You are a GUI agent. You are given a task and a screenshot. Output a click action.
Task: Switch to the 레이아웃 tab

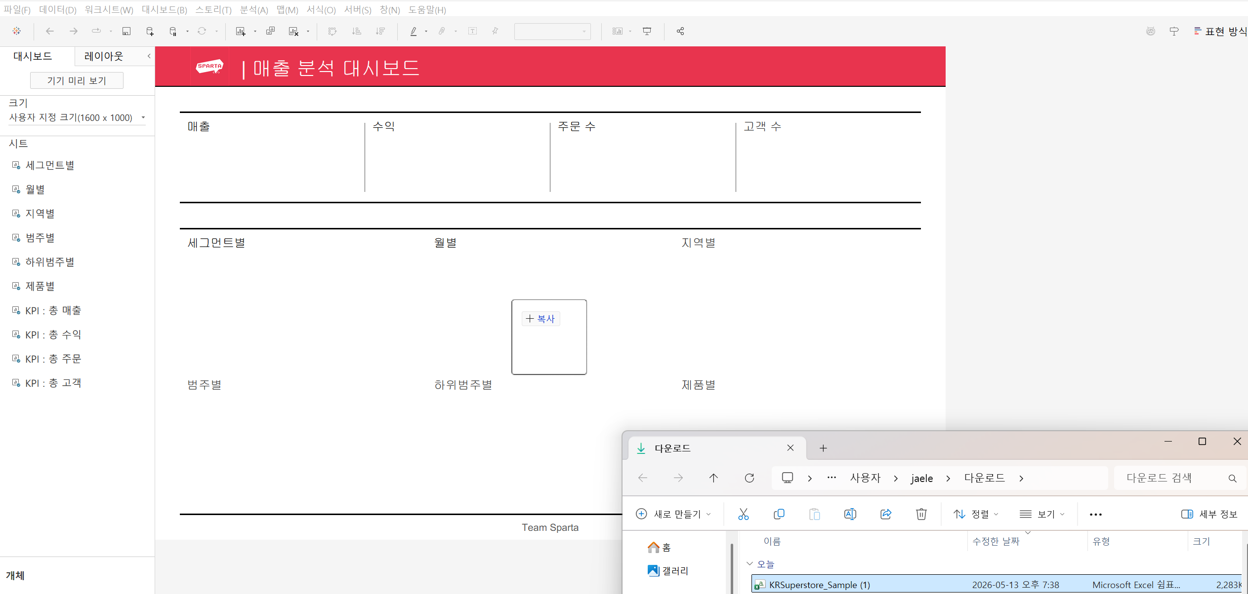[x=103, y=56]
